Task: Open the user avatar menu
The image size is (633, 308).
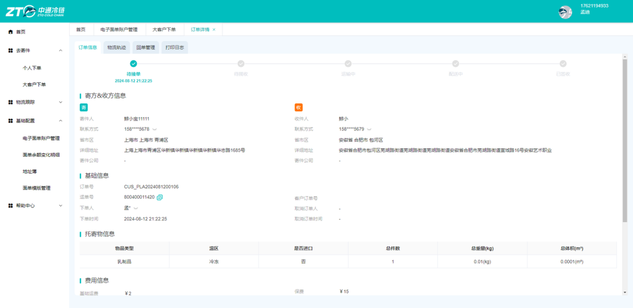Action: [x=565, y=12]
